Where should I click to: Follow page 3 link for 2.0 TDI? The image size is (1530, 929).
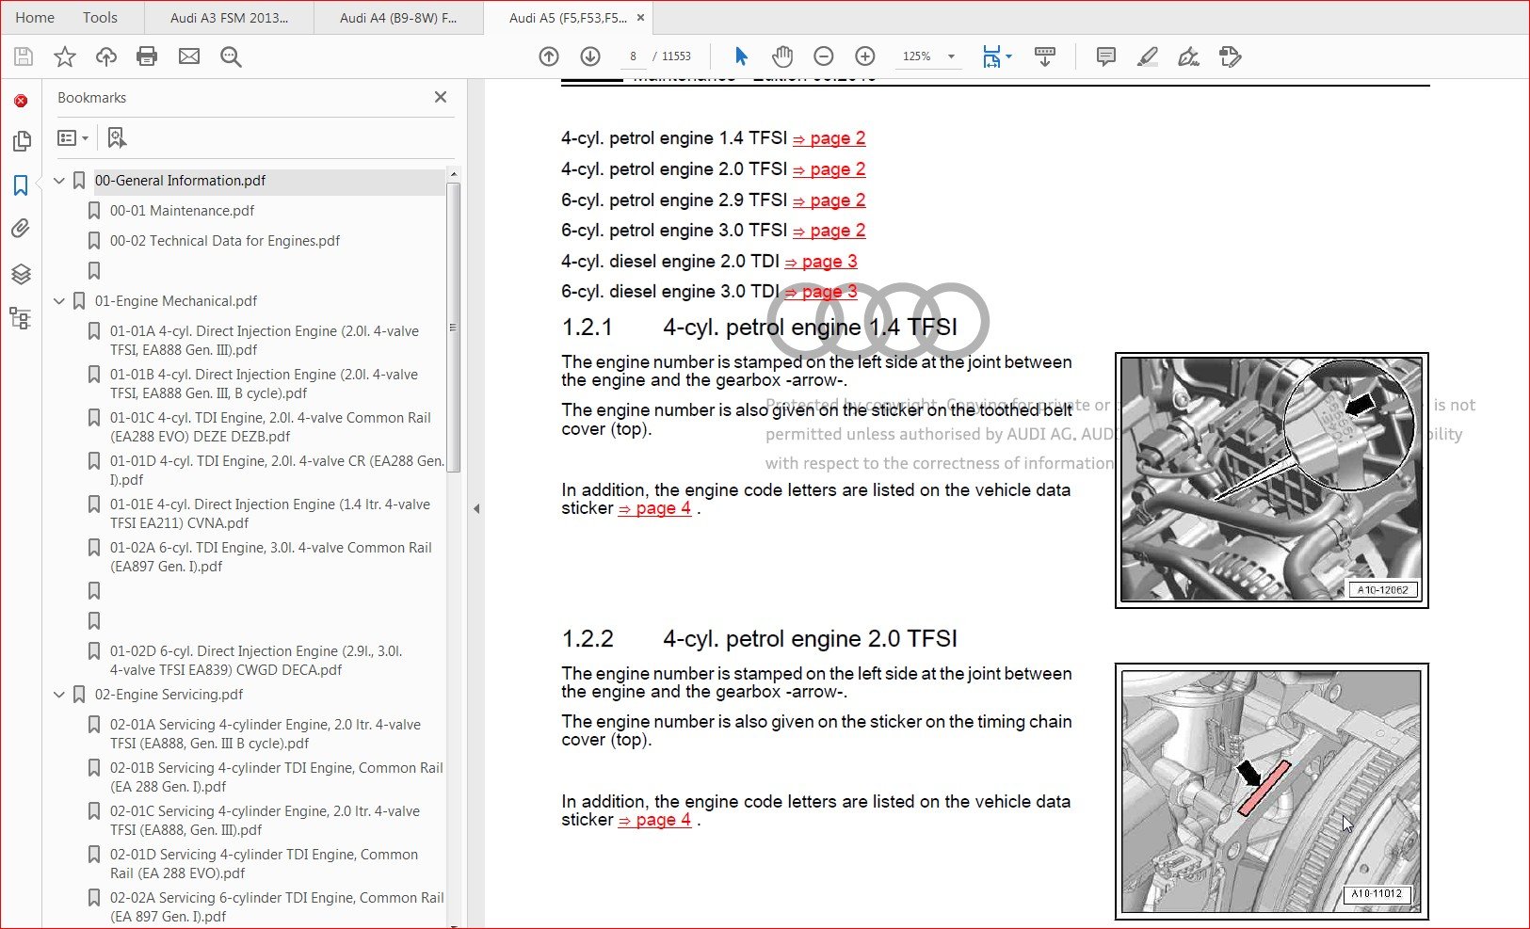(x=821, y=262)
